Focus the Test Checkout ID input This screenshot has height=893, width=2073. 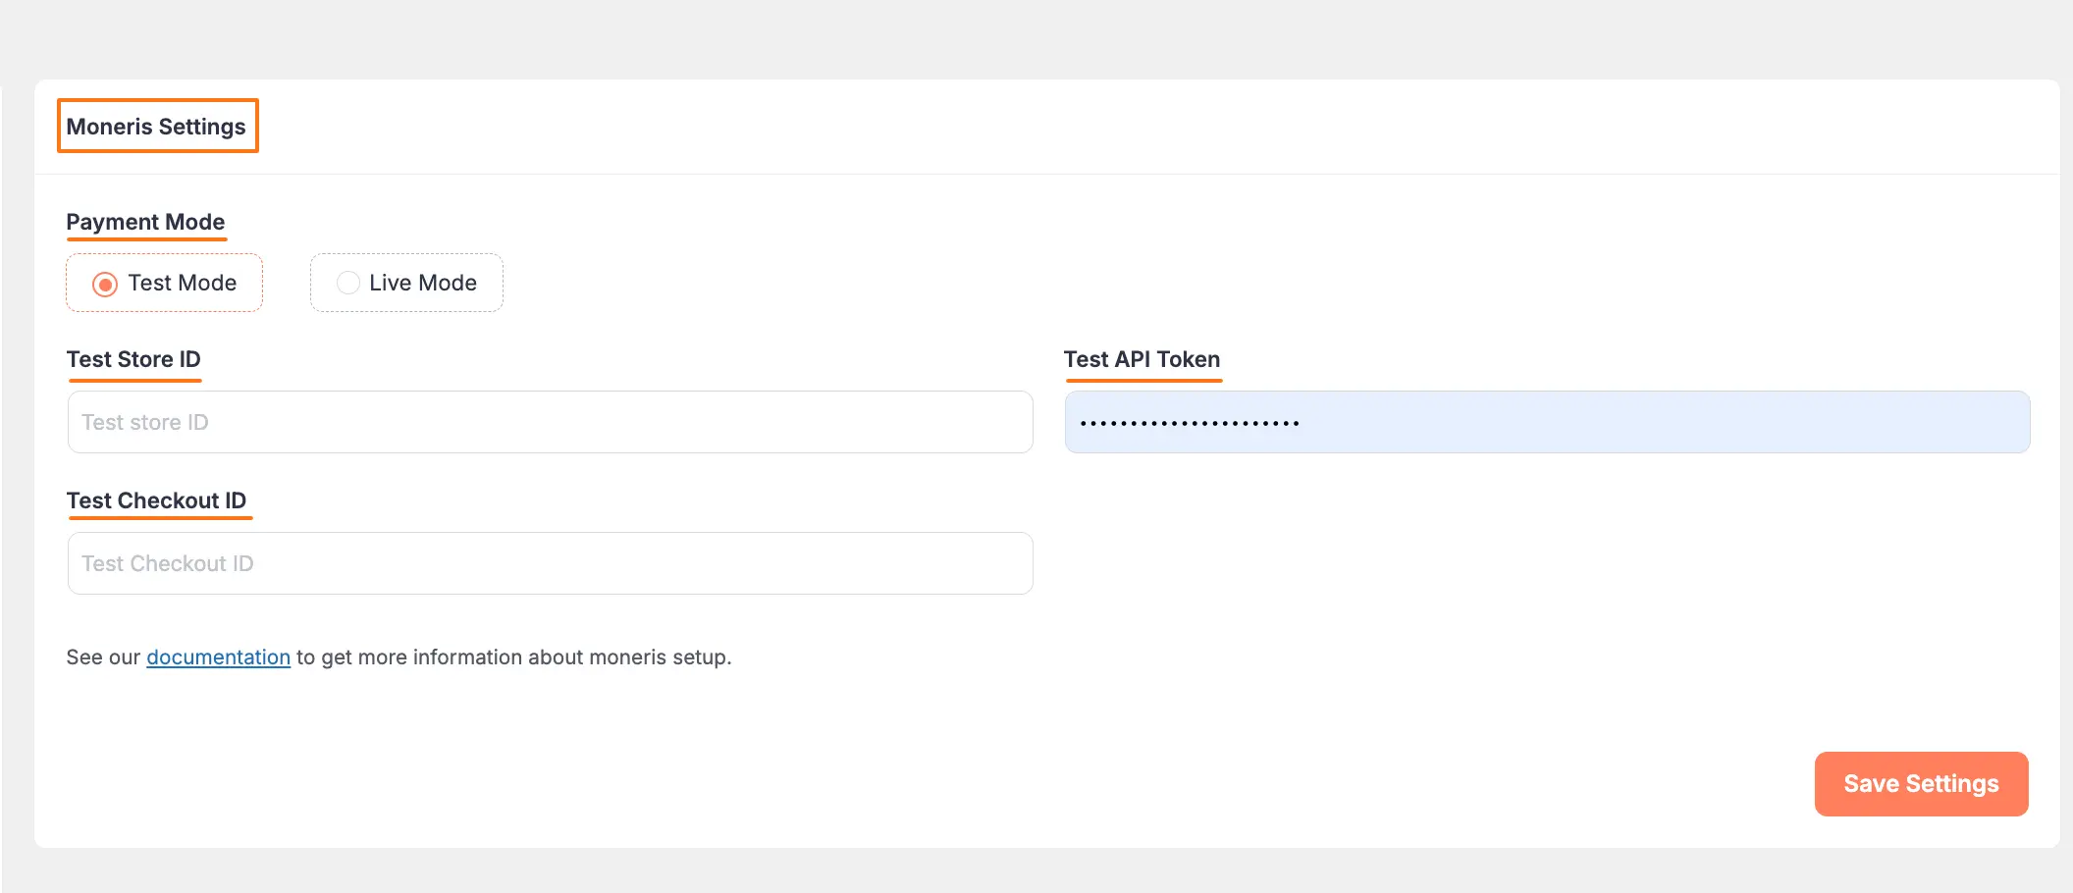549,562
